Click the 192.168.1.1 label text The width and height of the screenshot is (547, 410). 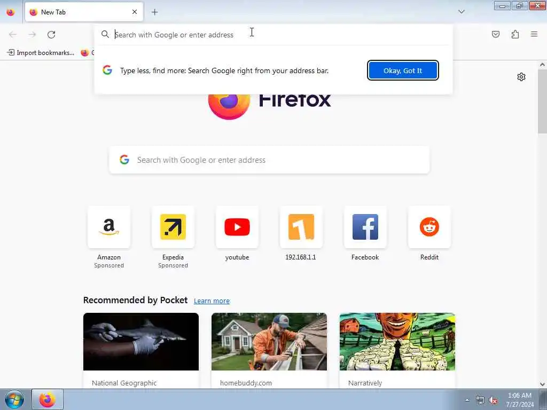pos(301,257)
